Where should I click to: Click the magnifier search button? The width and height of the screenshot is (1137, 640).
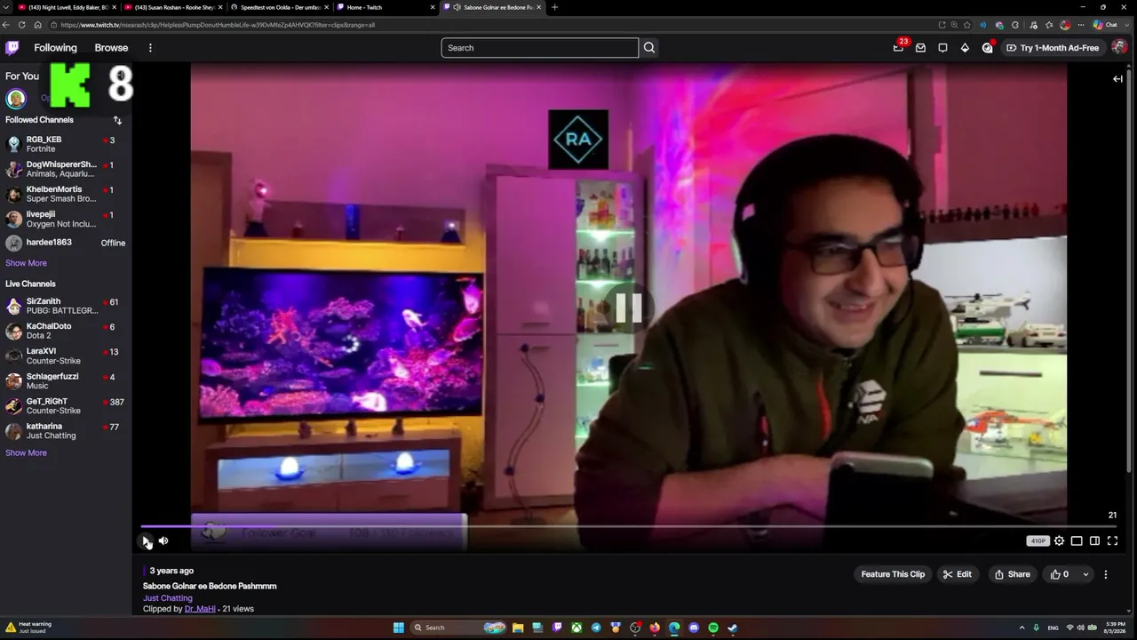pos(649,48)
